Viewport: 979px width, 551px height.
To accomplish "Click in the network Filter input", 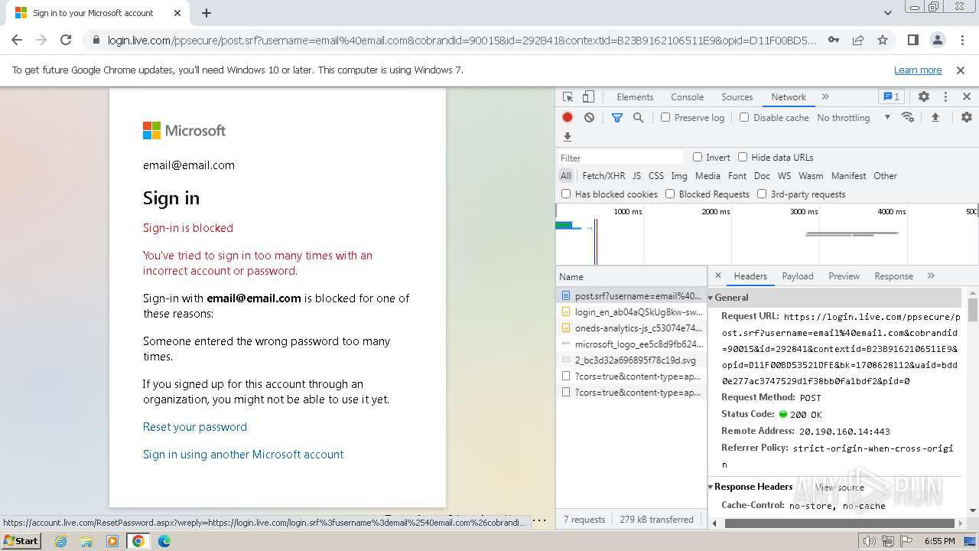I will click(x=620, y=158).
